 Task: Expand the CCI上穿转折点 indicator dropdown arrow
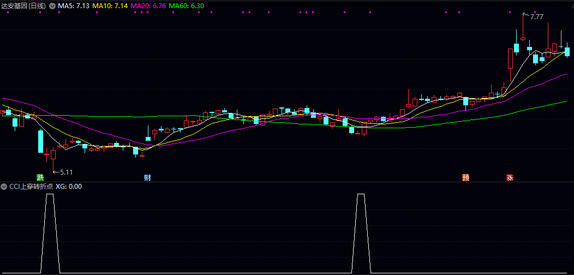coord(4,187)
